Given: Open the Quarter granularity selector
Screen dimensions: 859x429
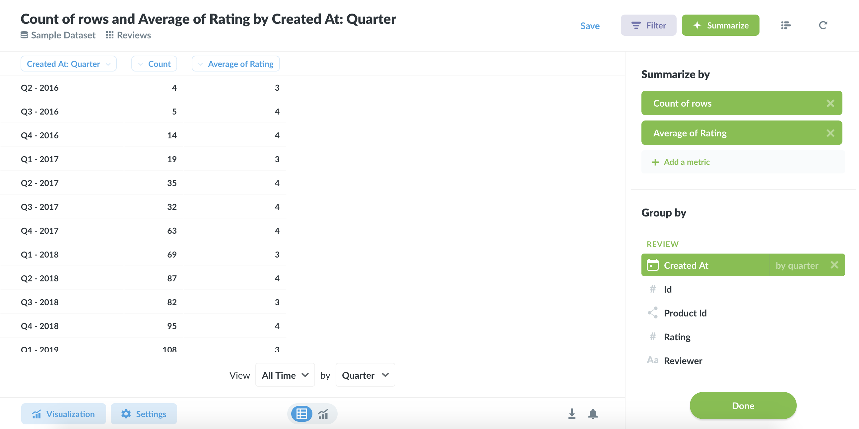Looking at the screenshot, I should point(365,375).
